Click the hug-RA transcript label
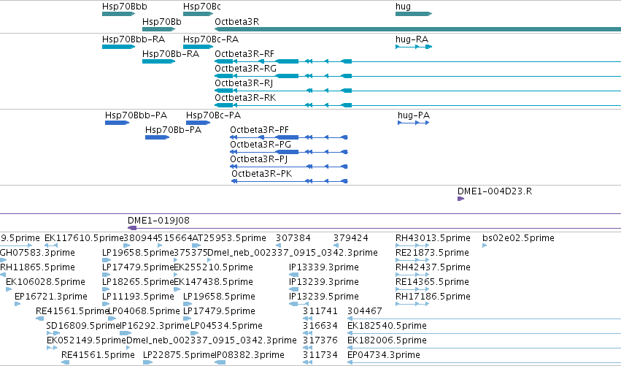 [412, 39]
